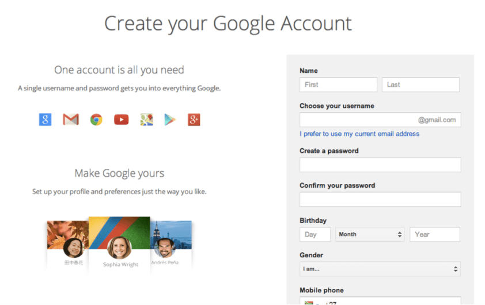Open the Gender 'I am...' dropdown
The image size is (485, 305).
tap(380, 269)
